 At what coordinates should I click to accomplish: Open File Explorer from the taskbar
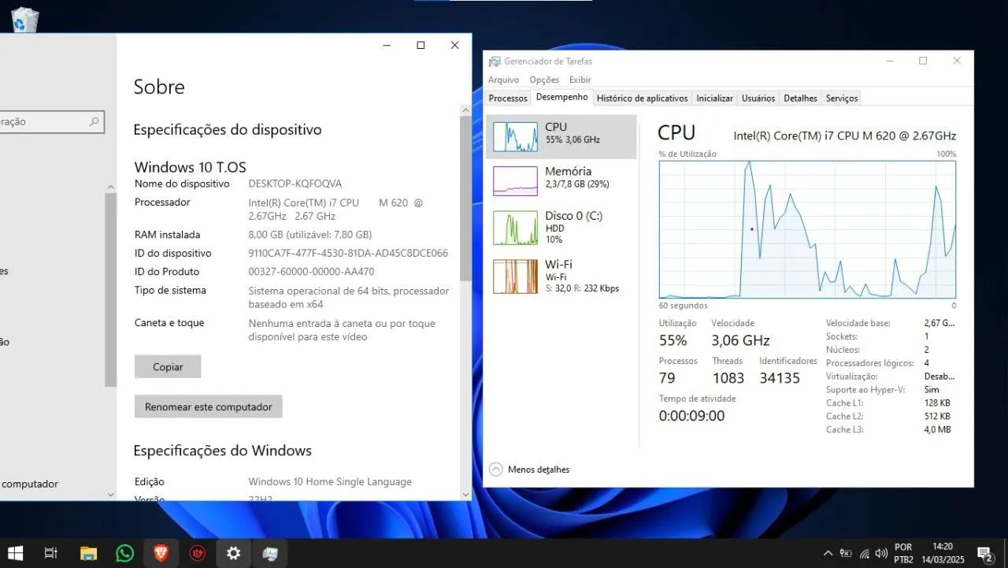87,553
